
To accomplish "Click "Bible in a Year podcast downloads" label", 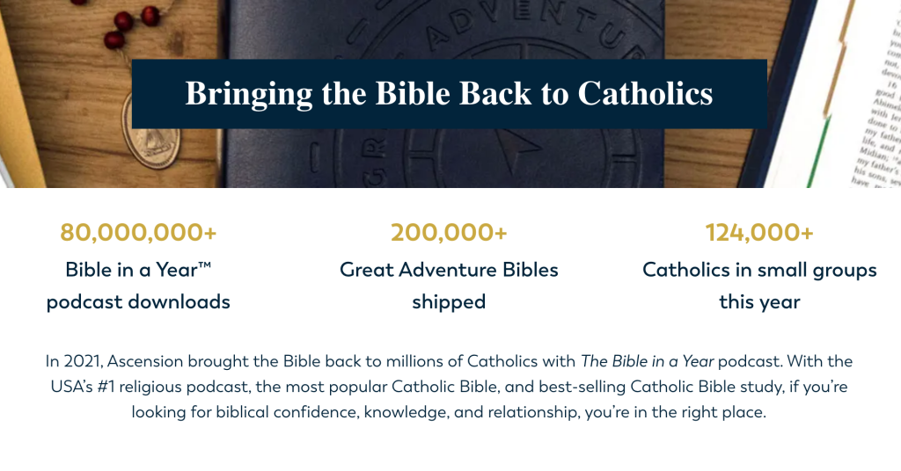I will (138, 286).
